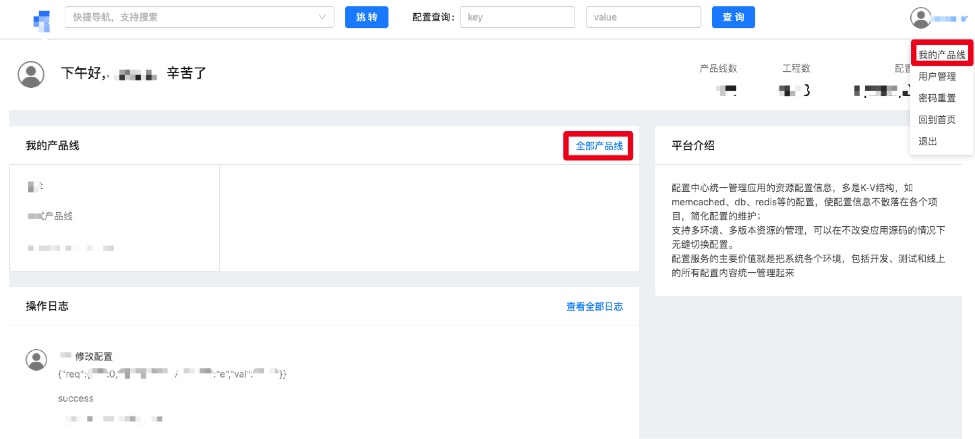The image size is (975, 439).
Task: Click the 我的产品线 section heading
Action: [x=52, y=145]
